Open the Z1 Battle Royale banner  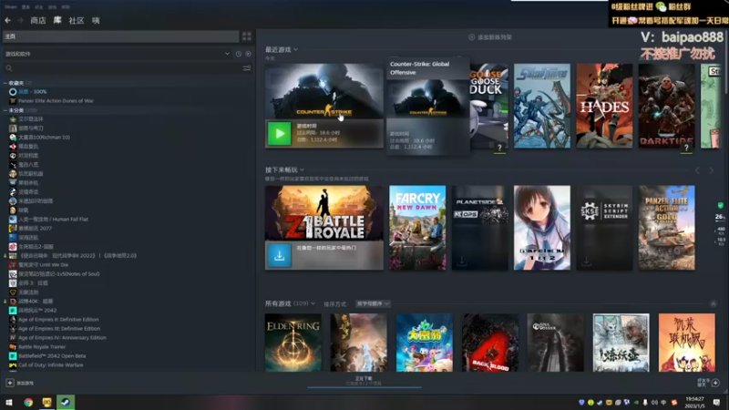click(324, 213)
